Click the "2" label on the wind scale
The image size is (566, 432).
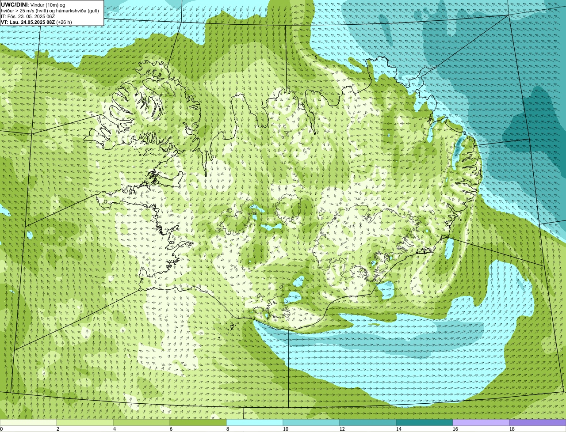coord(58,429)
